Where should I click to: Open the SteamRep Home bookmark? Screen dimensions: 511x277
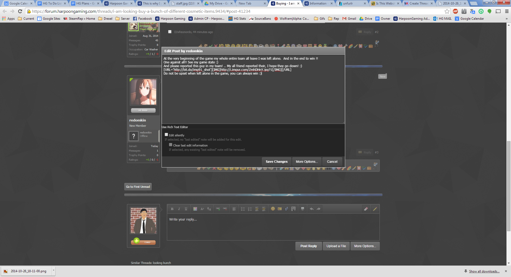(79, 19)
